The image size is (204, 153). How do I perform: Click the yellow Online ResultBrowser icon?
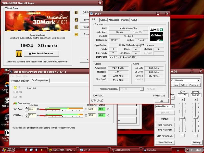pyautogui.click(x=19, y=54)
